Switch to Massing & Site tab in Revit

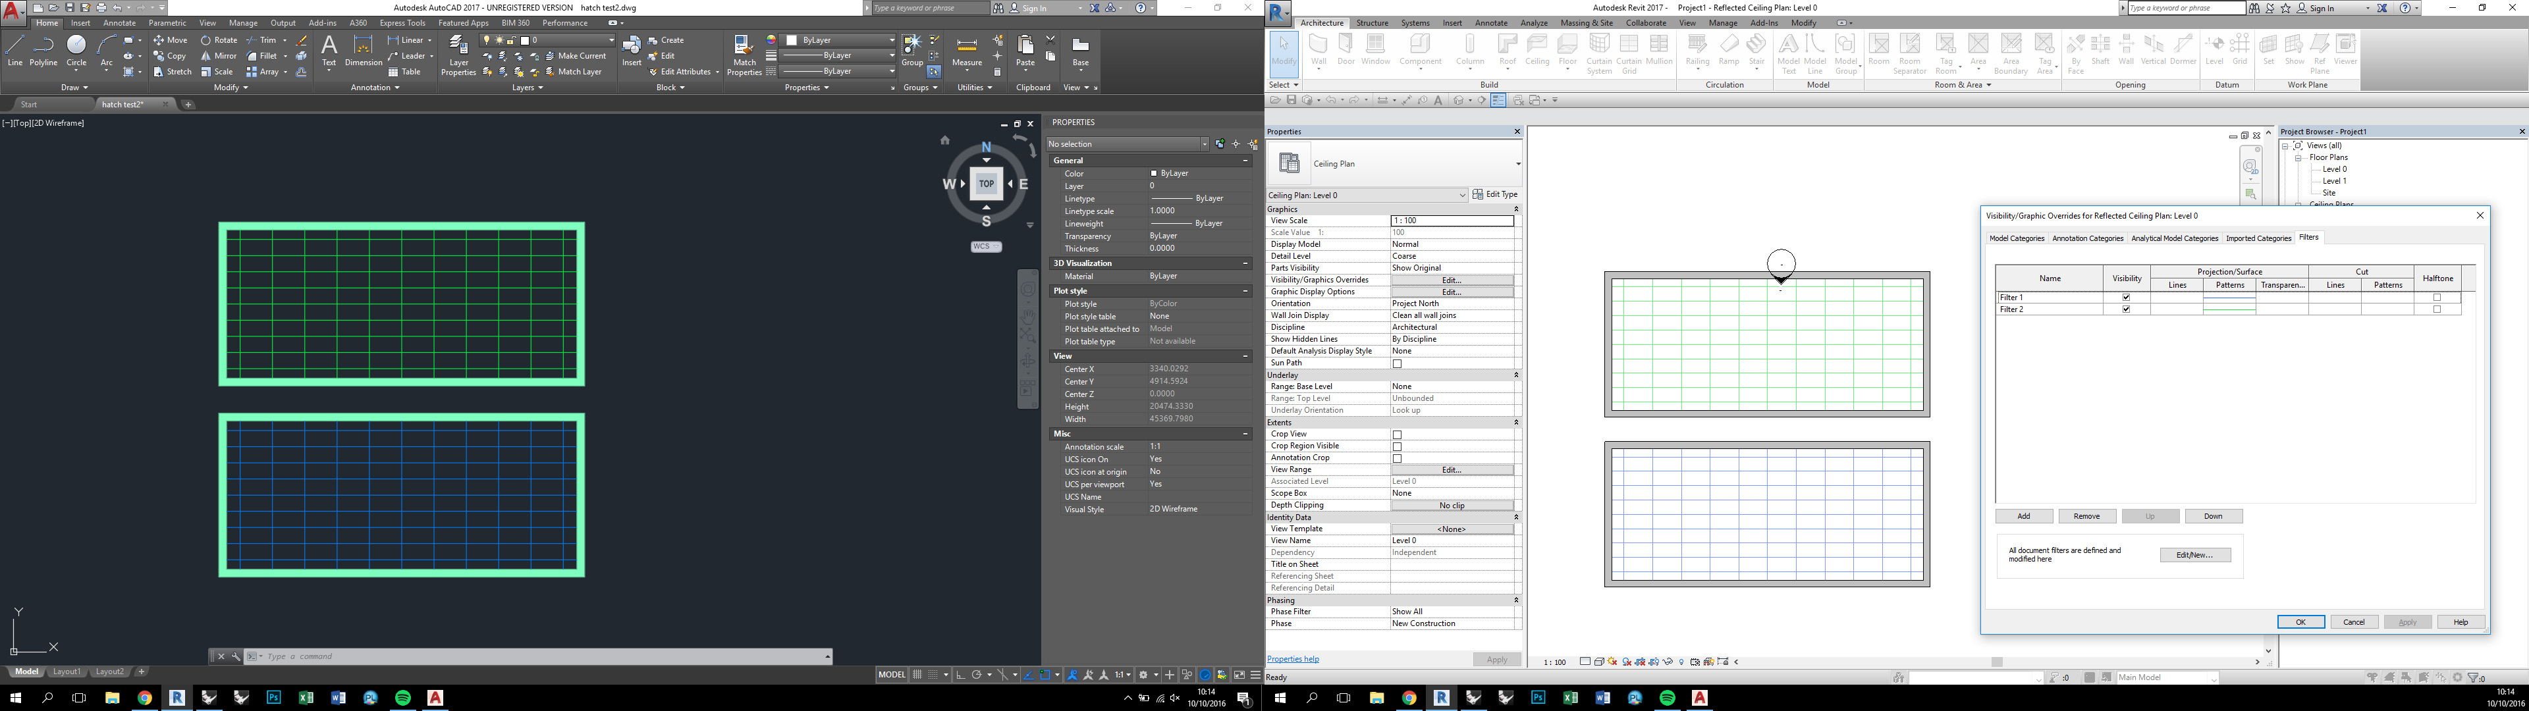1587,22
